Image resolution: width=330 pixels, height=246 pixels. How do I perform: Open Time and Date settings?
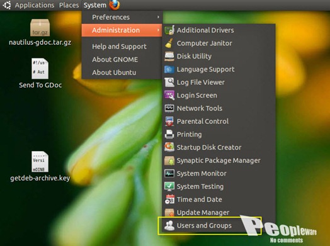pos(219,199)
